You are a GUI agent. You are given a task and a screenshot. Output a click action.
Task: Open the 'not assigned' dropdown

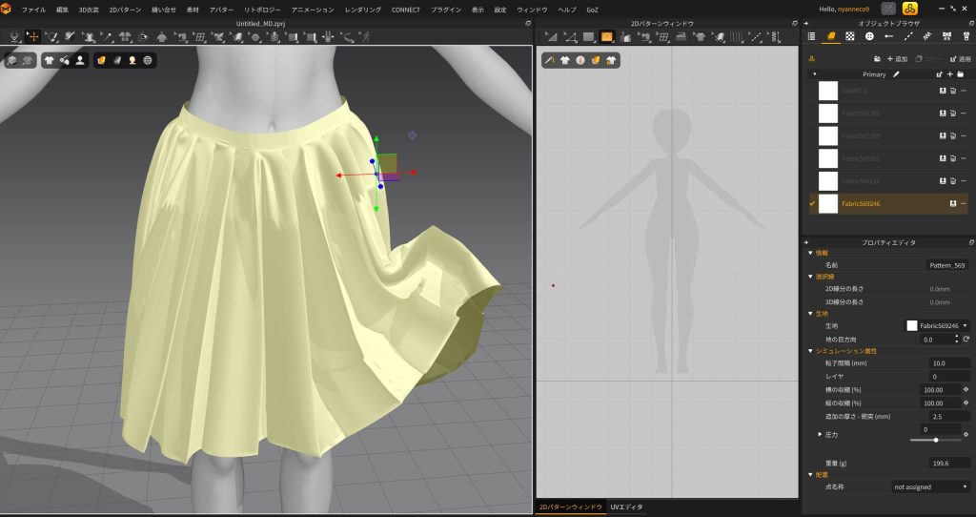[x=930, y=486]
